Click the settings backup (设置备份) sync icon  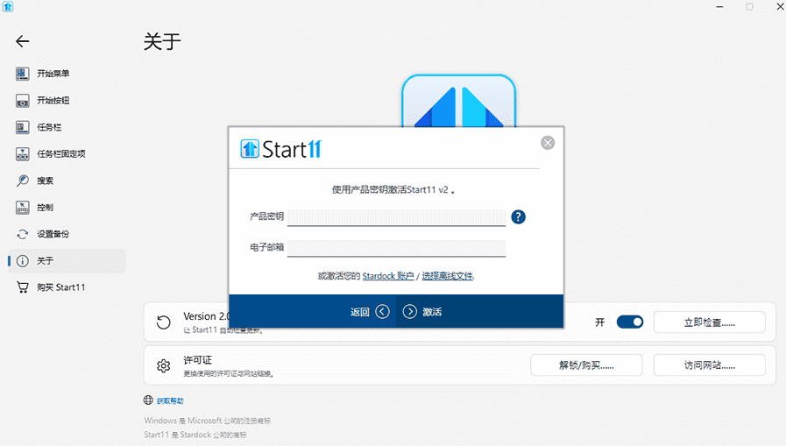tap(23, 234)
